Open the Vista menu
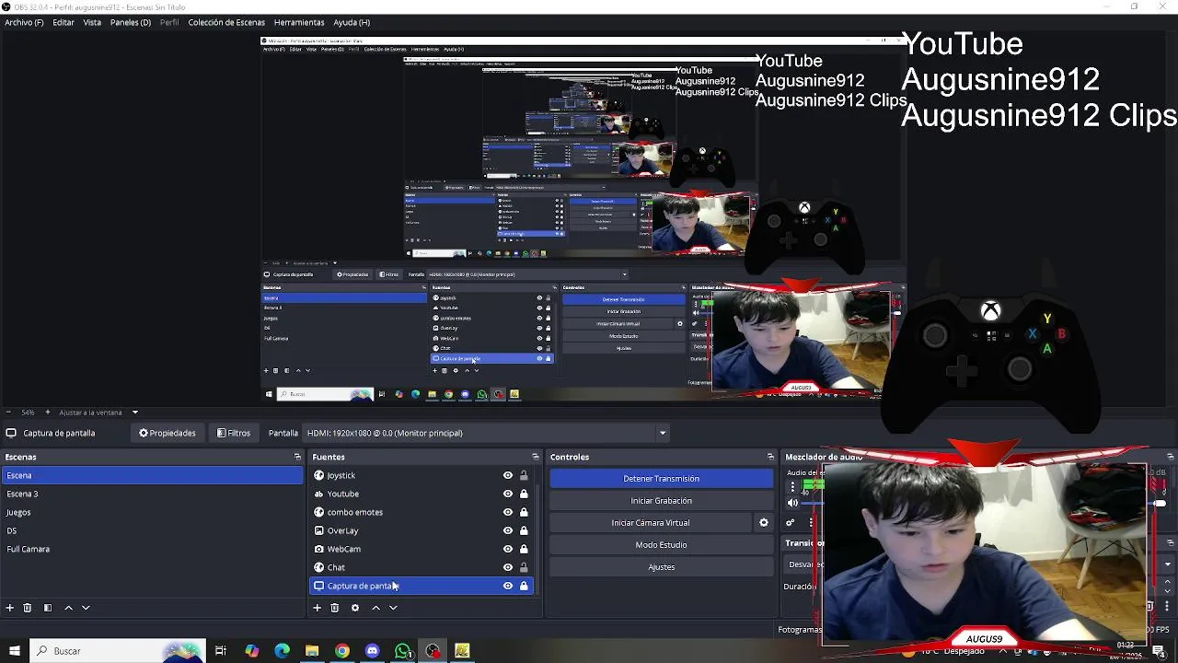The height and width of the screenshot is (663, 1178). pyautogui.click(x=92, y=22)
